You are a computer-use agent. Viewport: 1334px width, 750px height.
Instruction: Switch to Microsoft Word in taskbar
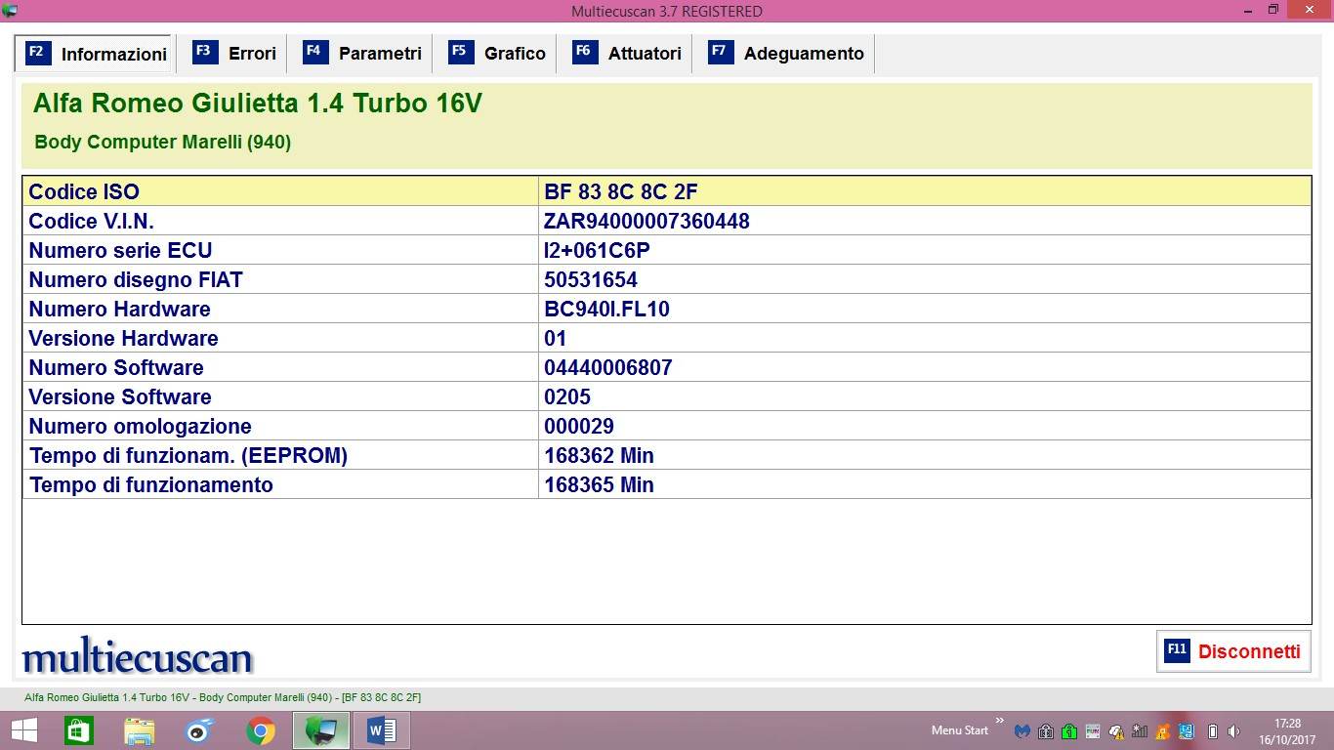coord(382,729)
